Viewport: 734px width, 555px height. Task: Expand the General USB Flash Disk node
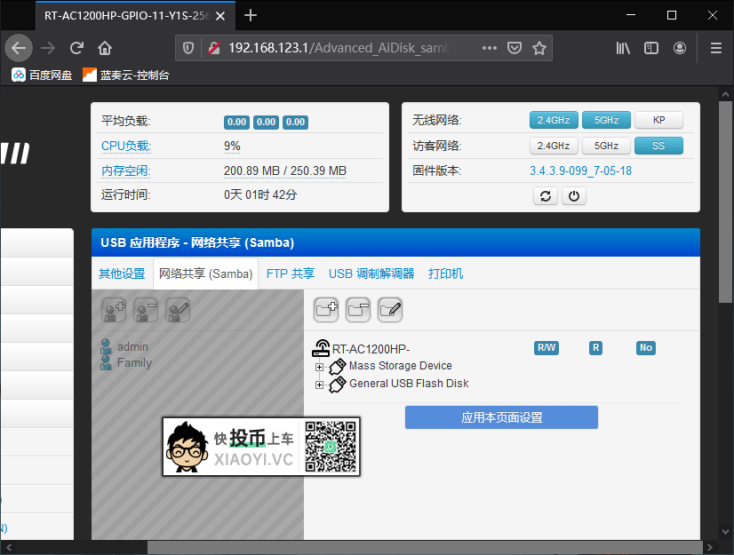(320, 382)
